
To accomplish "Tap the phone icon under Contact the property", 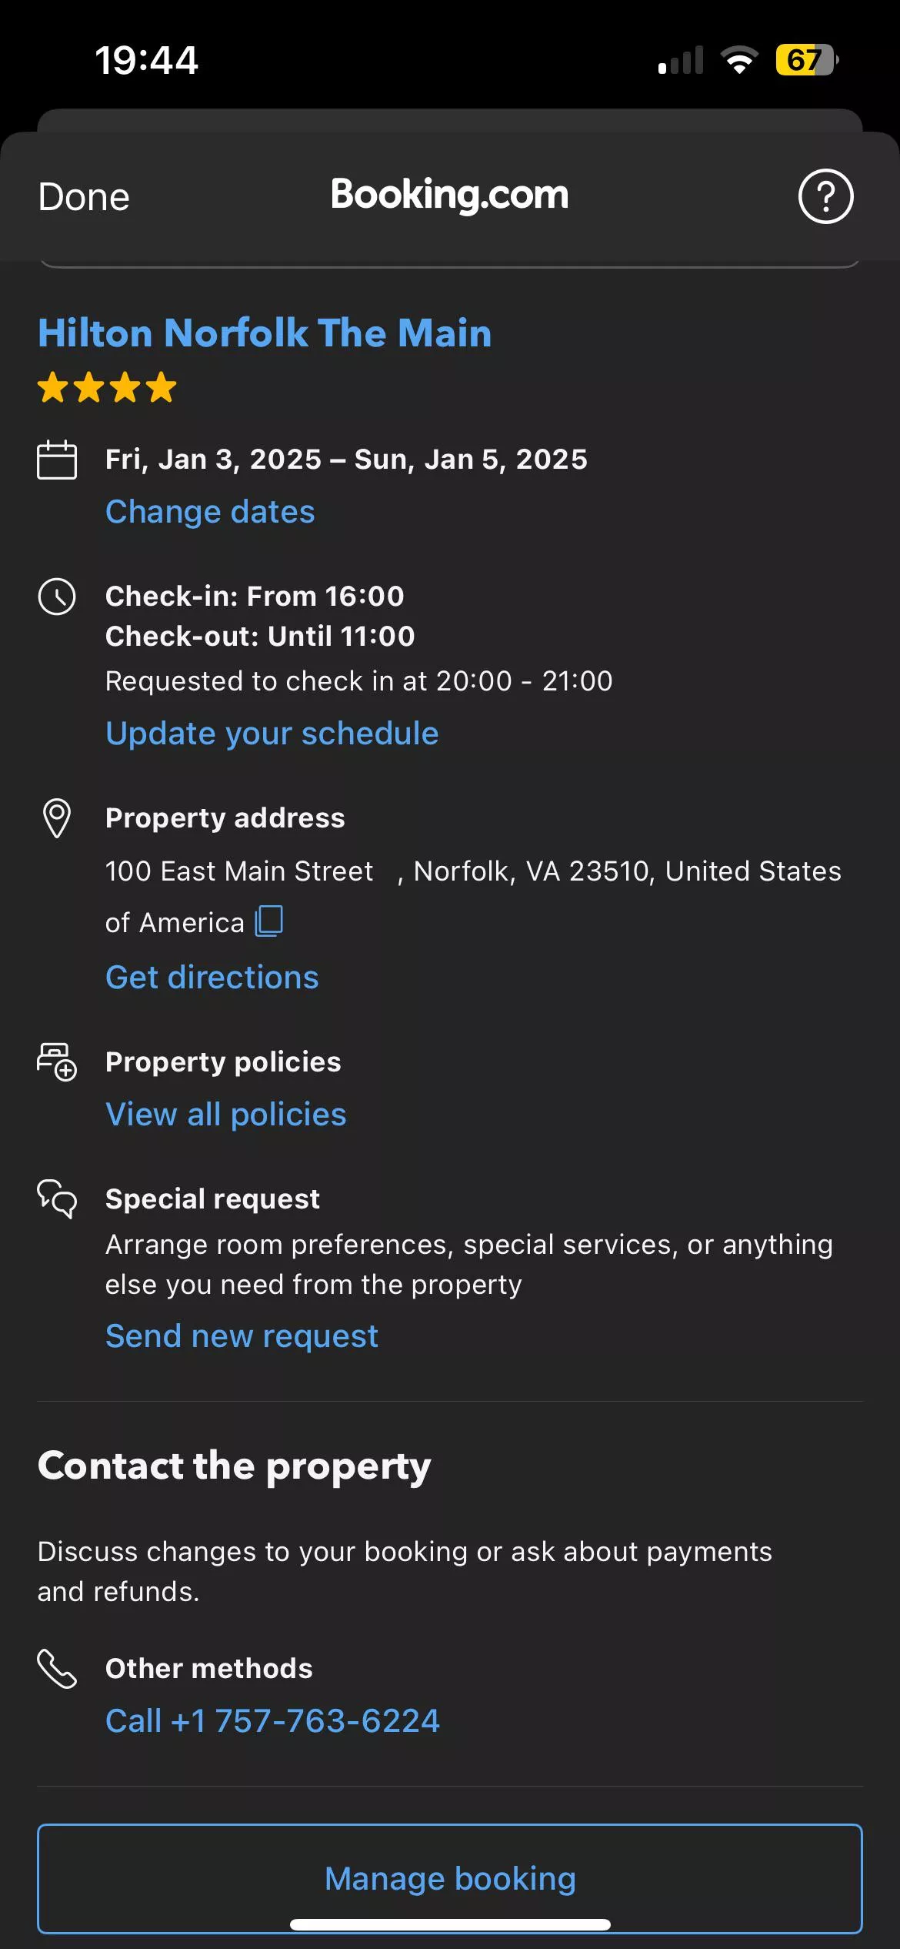I will tap(57, 1669).
